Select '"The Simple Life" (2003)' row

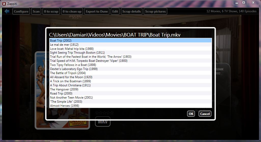click(130, 102)
